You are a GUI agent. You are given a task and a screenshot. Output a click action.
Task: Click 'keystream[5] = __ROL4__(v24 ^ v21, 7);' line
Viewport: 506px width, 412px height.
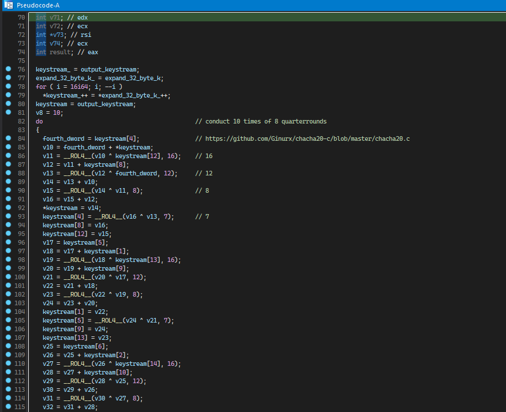coord(108,321)
